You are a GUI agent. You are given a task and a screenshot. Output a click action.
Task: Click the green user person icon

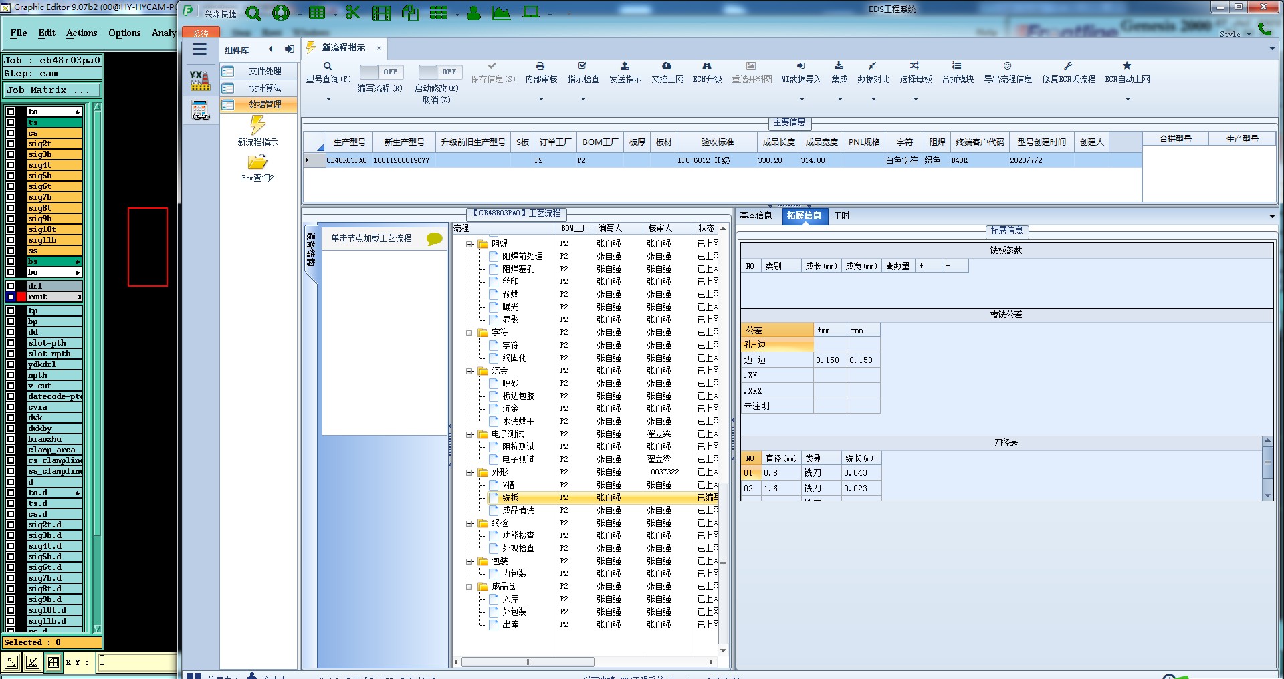[x=473, y=13]
